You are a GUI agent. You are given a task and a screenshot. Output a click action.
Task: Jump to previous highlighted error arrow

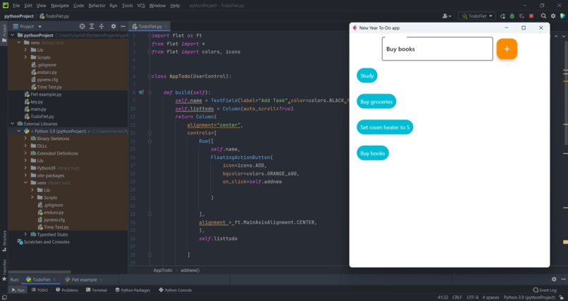click(x=556, y=36)
